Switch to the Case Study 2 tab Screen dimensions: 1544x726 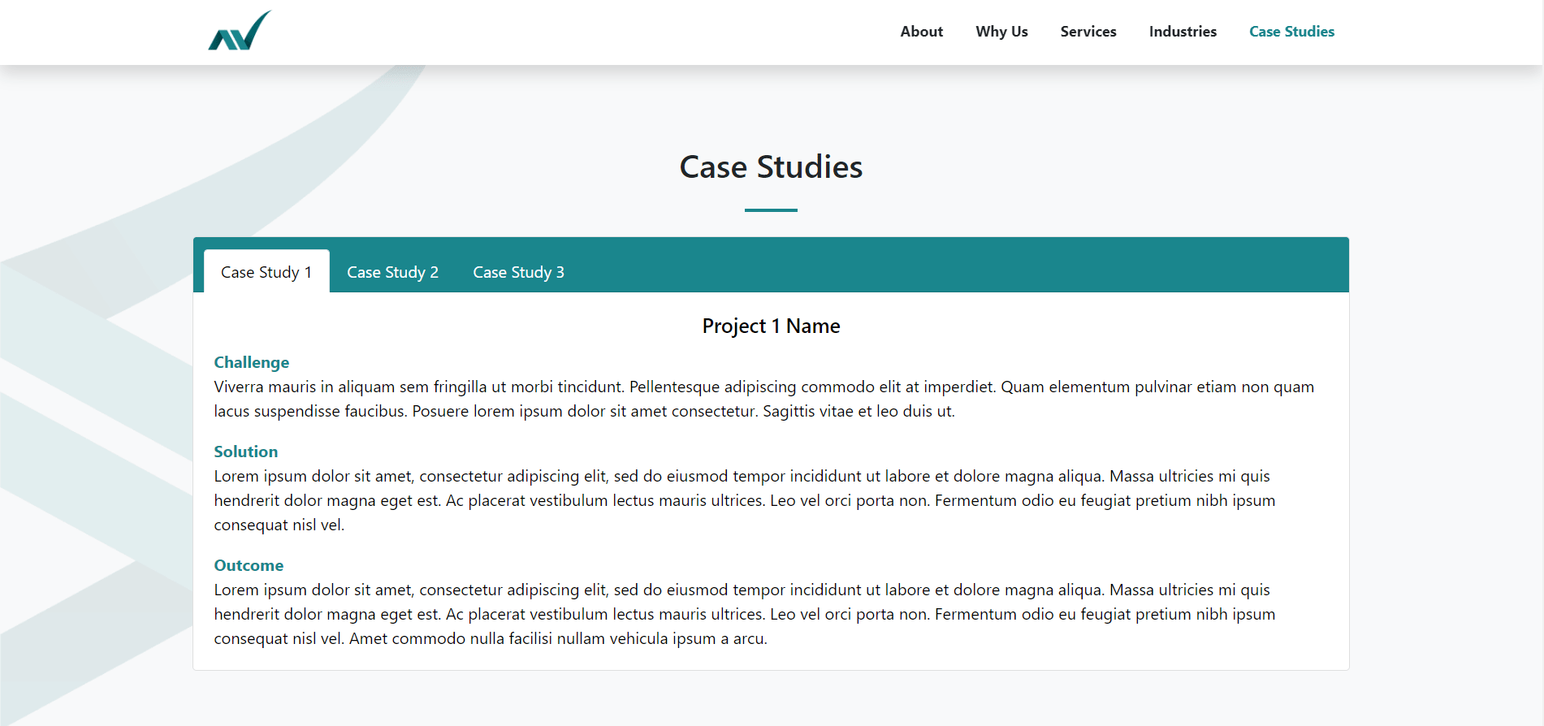(392, 272)
